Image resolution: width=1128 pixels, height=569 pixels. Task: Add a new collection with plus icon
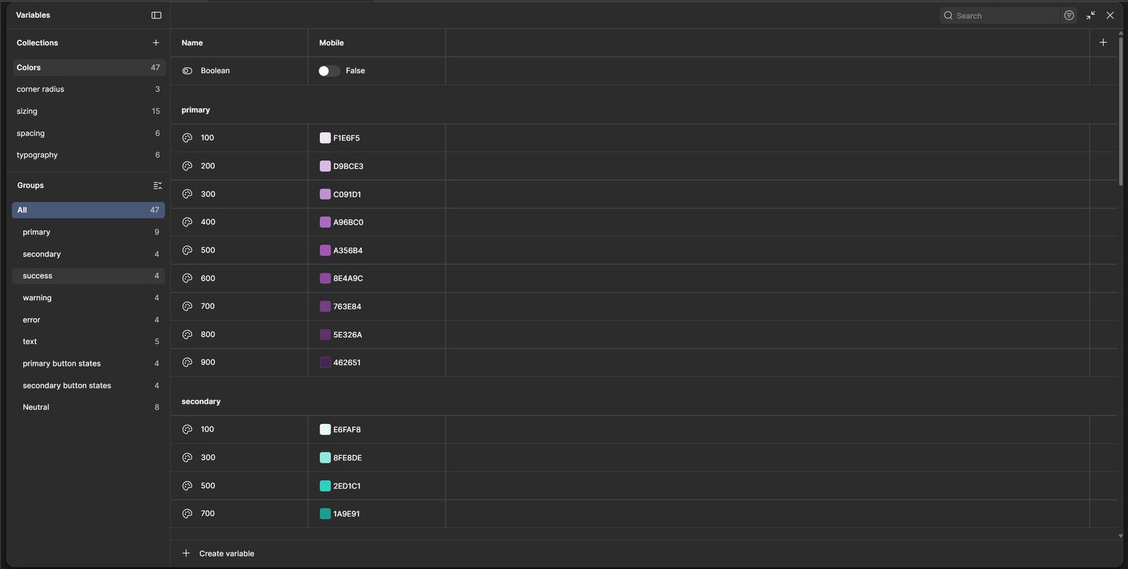tap(156, 42)
